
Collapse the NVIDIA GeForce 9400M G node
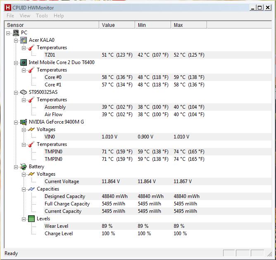click(16, 122)
